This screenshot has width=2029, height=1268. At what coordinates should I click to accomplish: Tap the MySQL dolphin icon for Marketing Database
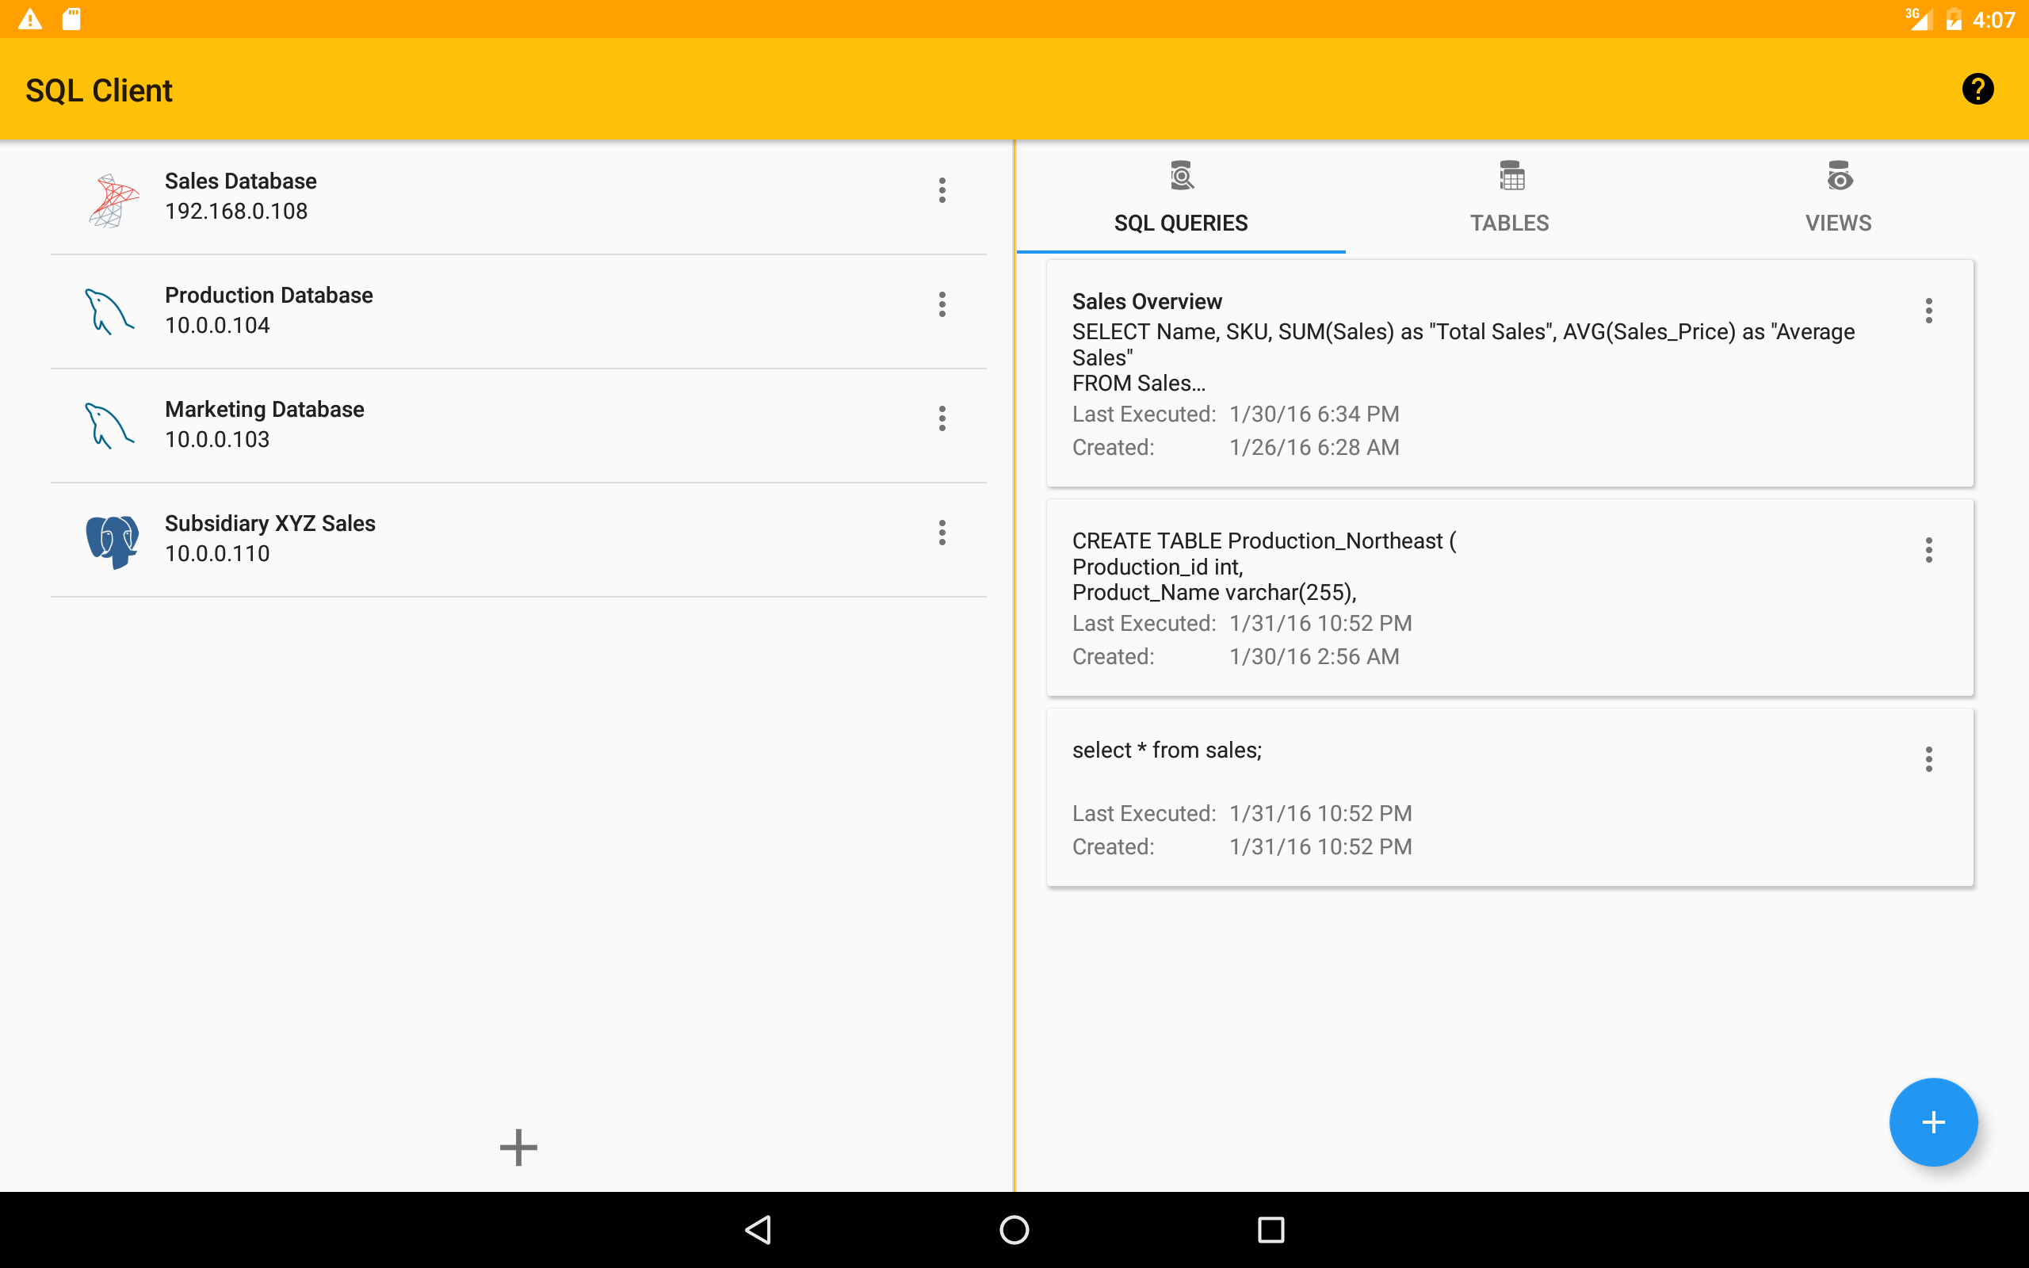(x=110, y=426)
